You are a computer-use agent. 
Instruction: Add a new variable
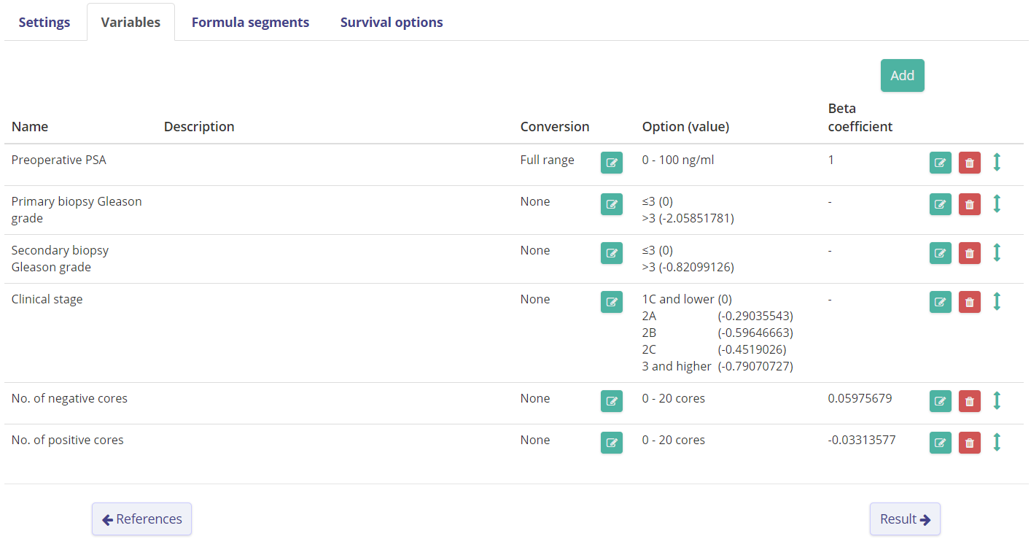(x=902, y=76)
